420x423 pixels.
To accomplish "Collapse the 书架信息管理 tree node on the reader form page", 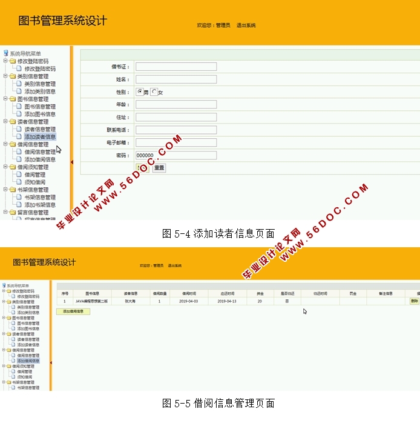I will point(5,190).
